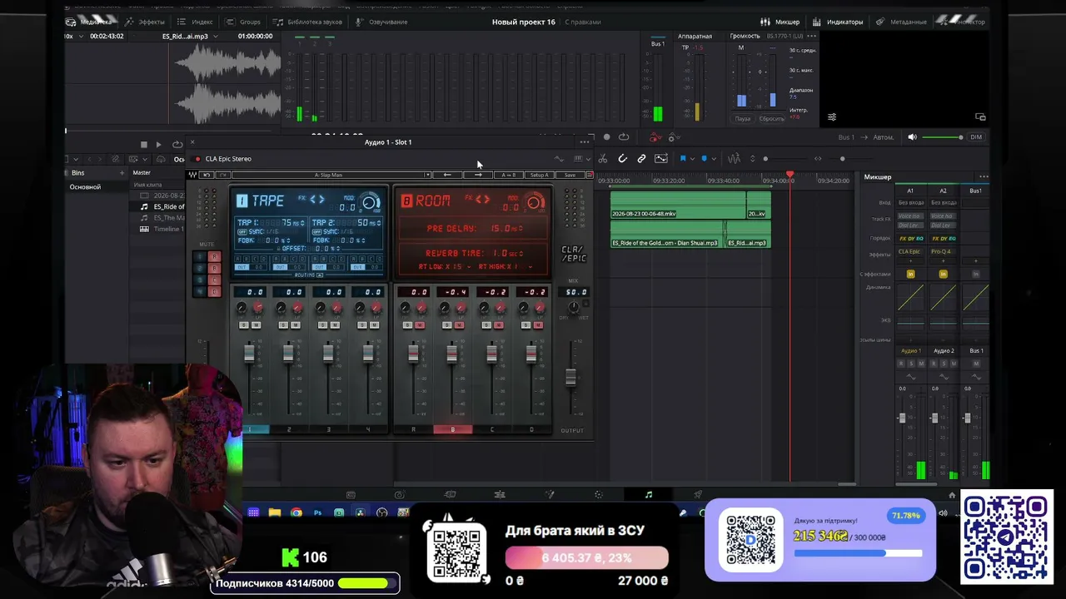Open the Индекс panel
The height and width of the screenshot is (599, 1066).
coord(196,22)
